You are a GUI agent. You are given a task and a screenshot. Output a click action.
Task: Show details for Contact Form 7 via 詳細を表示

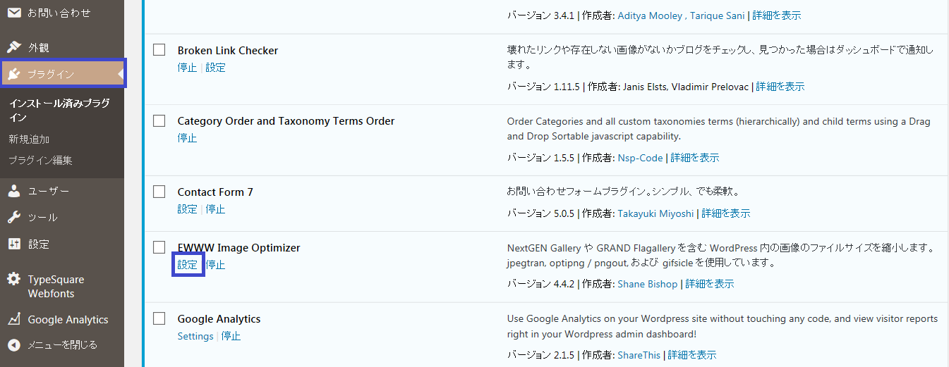726,213
